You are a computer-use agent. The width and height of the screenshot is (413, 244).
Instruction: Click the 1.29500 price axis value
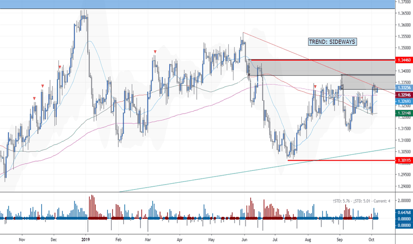(x=404, y=175)
